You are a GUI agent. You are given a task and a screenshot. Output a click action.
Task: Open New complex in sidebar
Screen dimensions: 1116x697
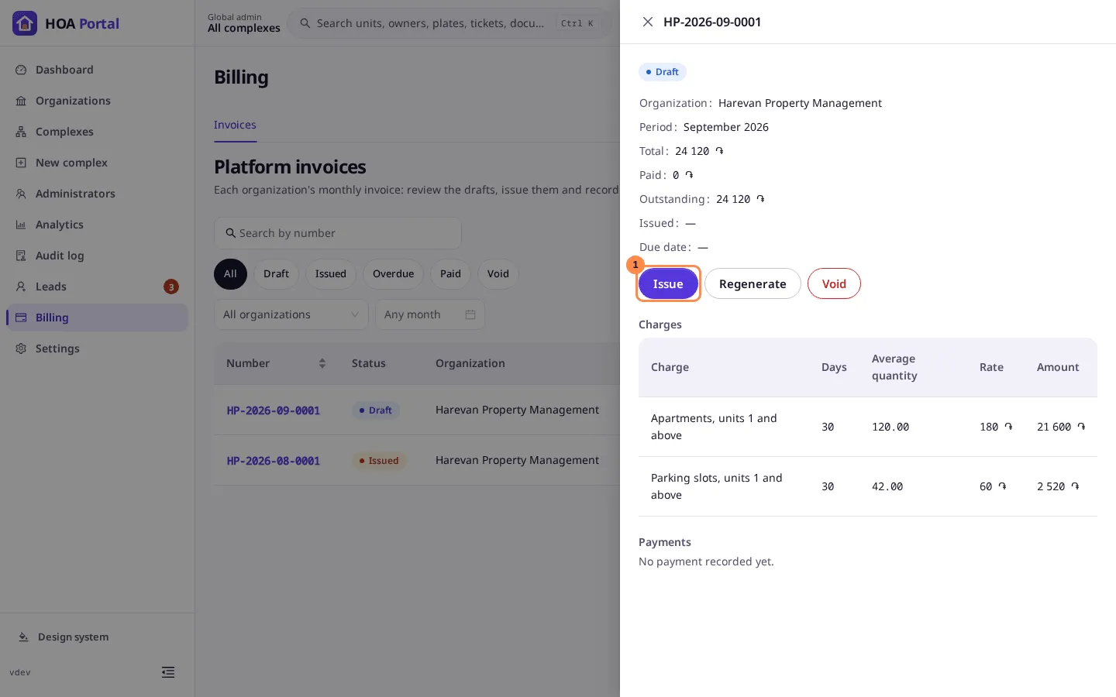click(97, 163)
